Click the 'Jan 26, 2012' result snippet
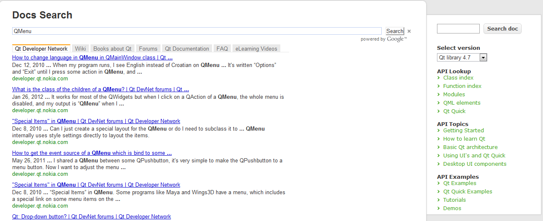Image resolution: width=543 pixels, height=221 pixels. tap(148, 100)
